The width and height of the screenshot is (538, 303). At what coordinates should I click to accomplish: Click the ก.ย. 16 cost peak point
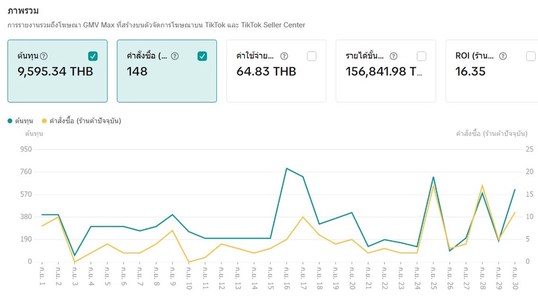click(x=286, y=169)
